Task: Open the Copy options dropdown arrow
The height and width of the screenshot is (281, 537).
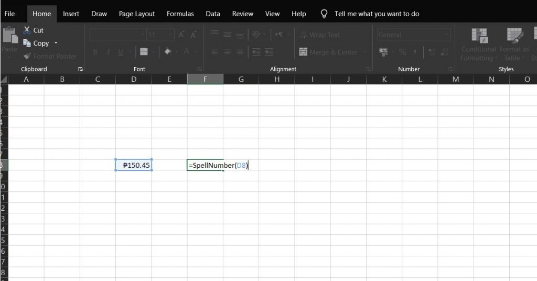Action: (56, 43)
